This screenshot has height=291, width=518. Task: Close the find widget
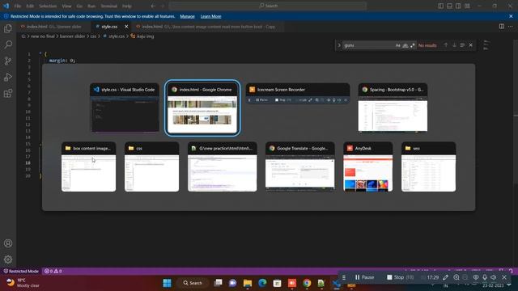pos(471,45)
